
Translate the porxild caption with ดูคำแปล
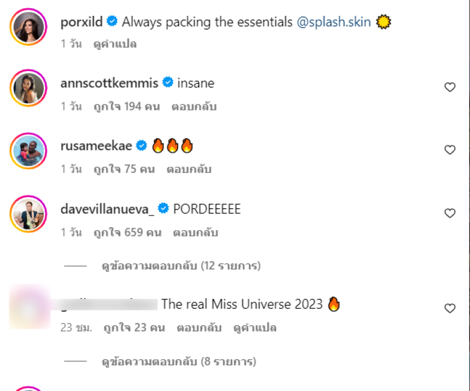click(x=115, y=44)
